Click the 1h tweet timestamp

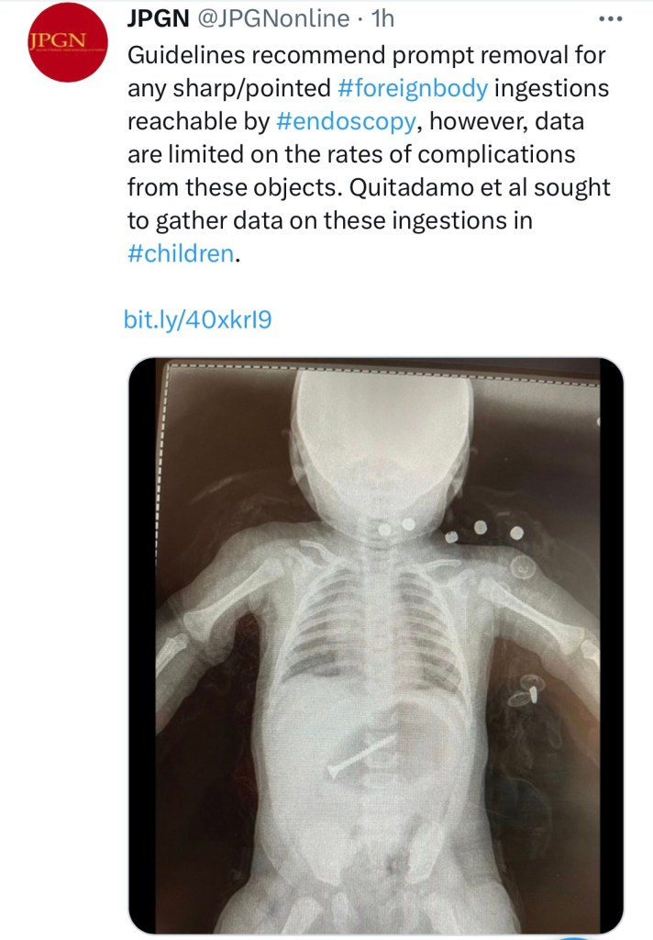click(382, 17)
